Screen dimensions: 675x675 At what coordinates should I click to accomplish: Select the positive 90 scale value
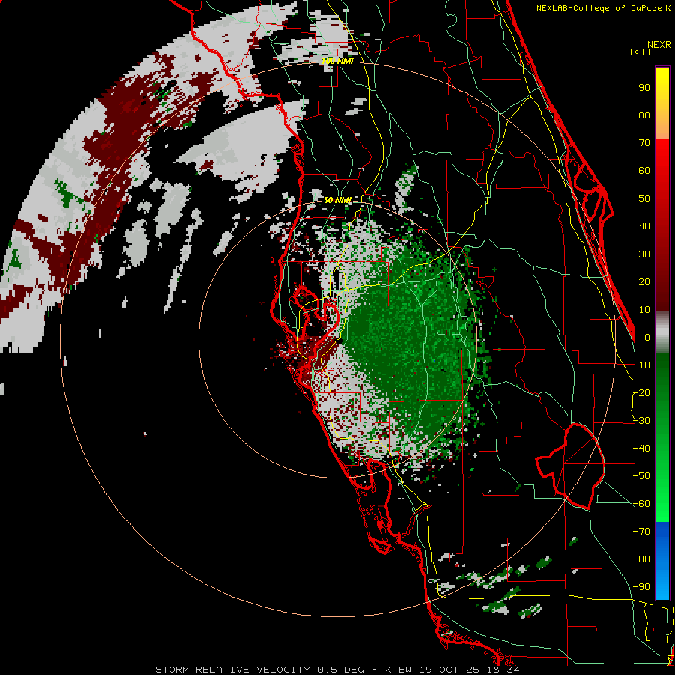point(644,88)
